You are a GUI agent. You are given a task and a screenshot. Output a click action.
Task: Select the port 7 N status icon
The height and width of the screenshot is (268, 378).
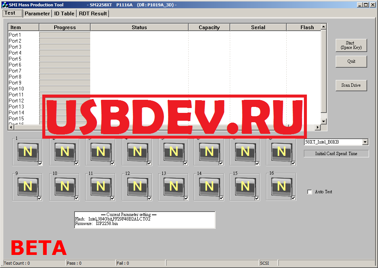[x=245, y=152]
